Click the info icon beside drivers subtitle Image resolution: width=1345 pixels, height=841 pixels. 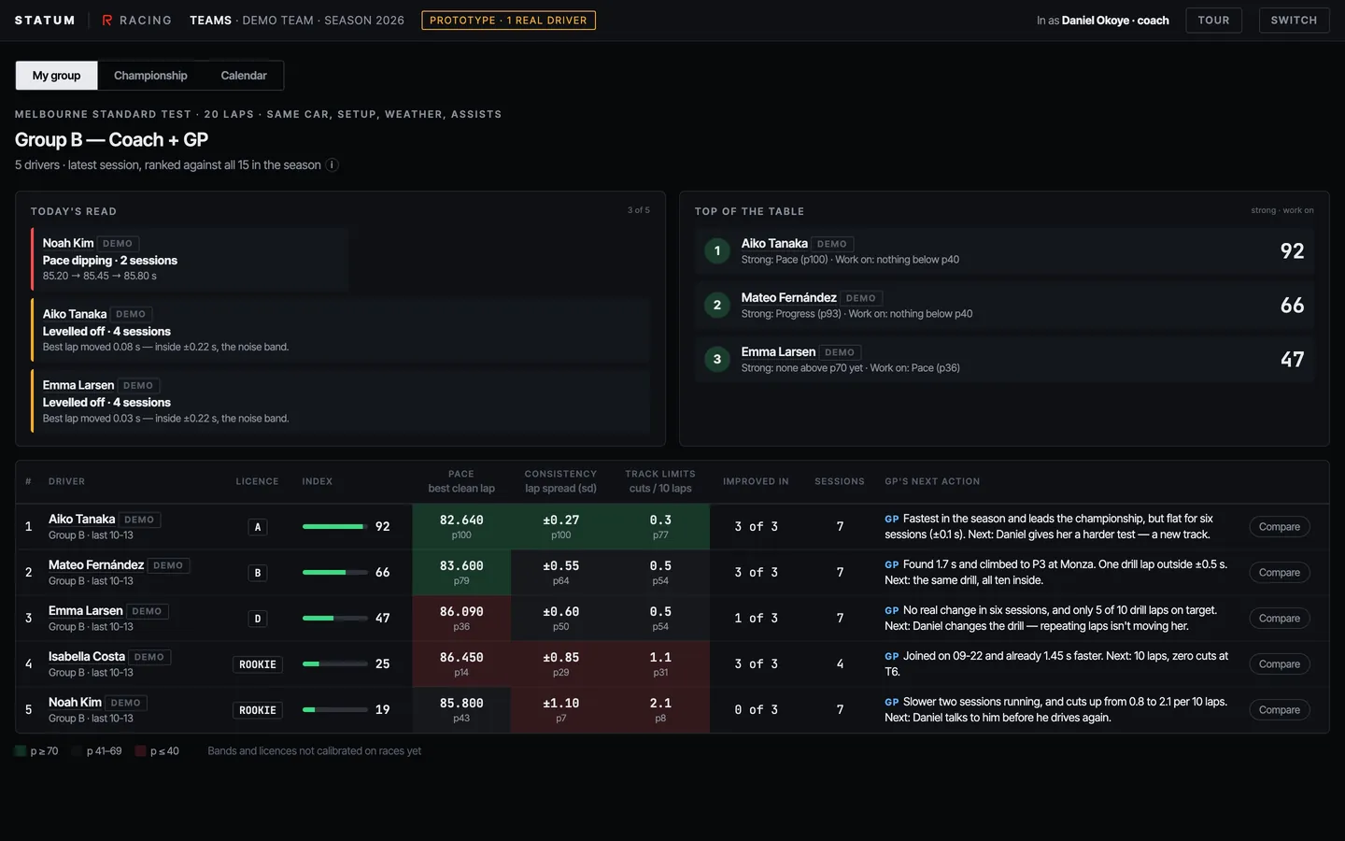[332, 164]
